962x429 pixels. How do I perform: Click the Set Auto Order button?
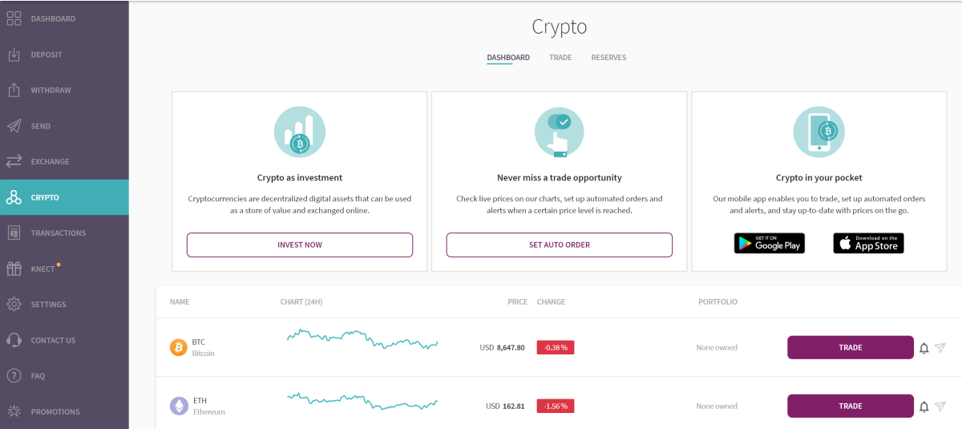(559, 245)
